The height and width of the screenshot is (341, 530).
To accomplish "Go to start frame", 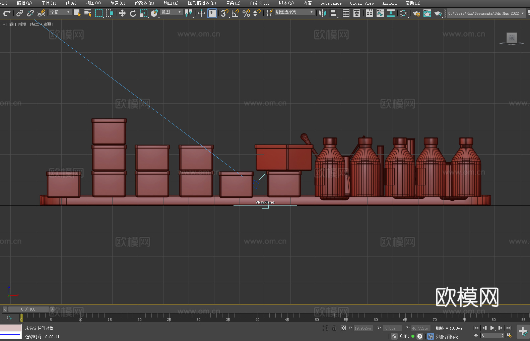I will pos(476,328).
